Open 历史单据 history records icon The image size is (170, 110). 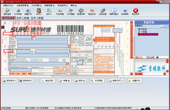click(60, 12)
